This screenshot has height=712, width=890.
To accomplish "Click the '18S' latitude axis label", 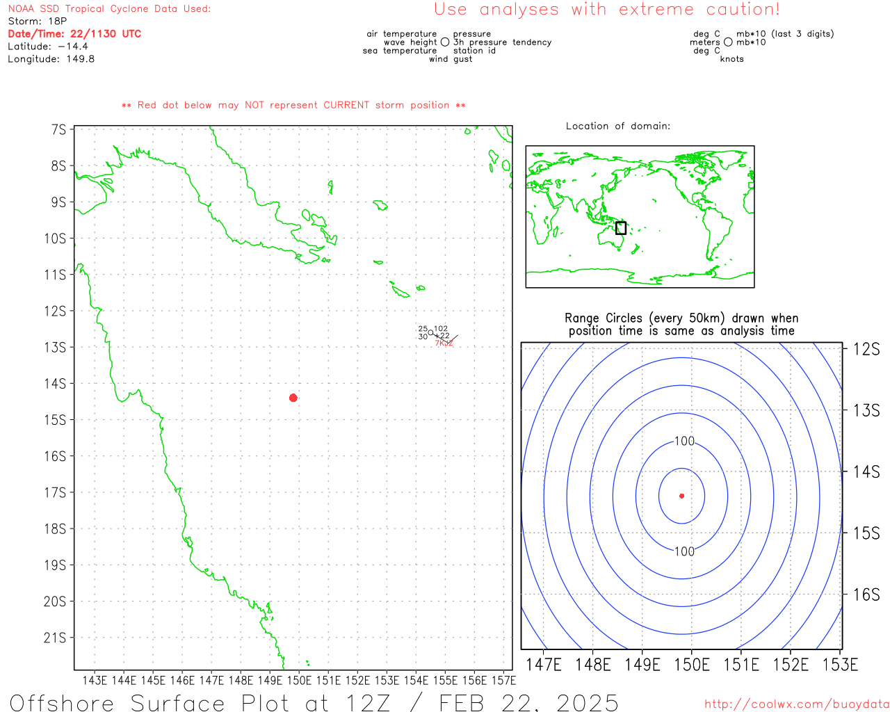I will click(56, 528).
